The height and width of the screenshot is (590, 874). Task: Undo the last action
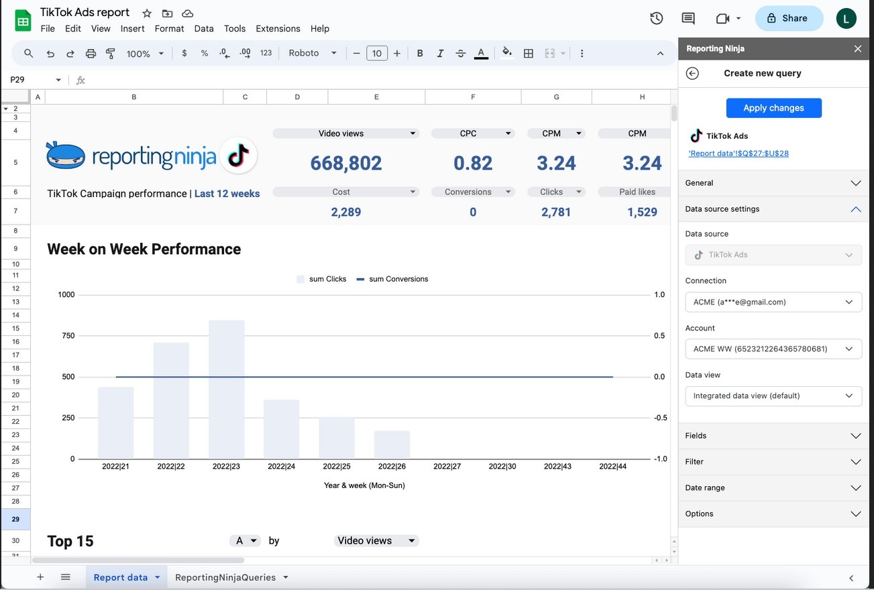coord(50,54)
